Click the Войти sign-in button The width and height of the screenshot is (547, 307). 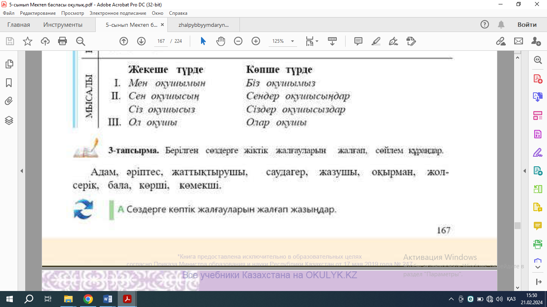pyautogui.click(x=527, y=25)
